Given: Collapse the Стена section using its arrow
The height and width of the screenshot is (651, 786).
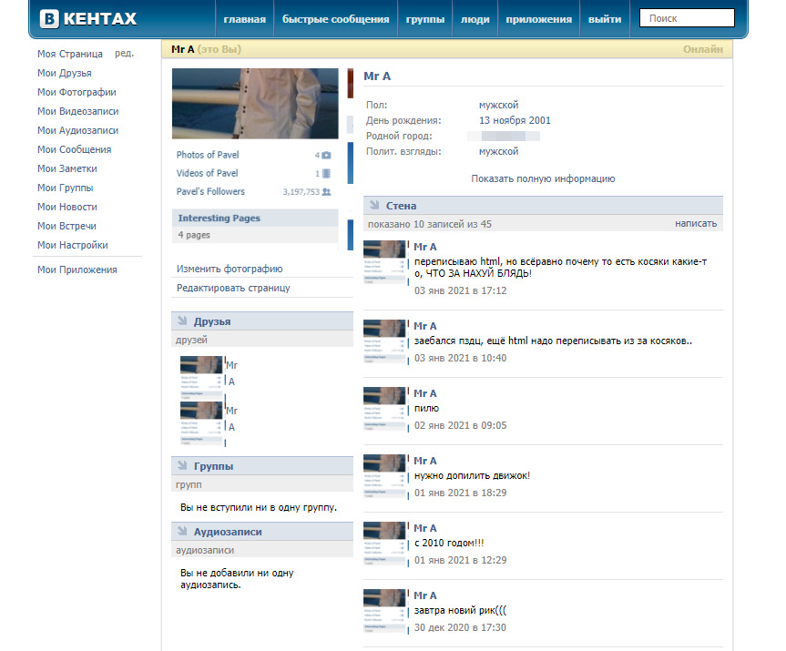Looking at the screenshot, I should (x=373, y=206).
